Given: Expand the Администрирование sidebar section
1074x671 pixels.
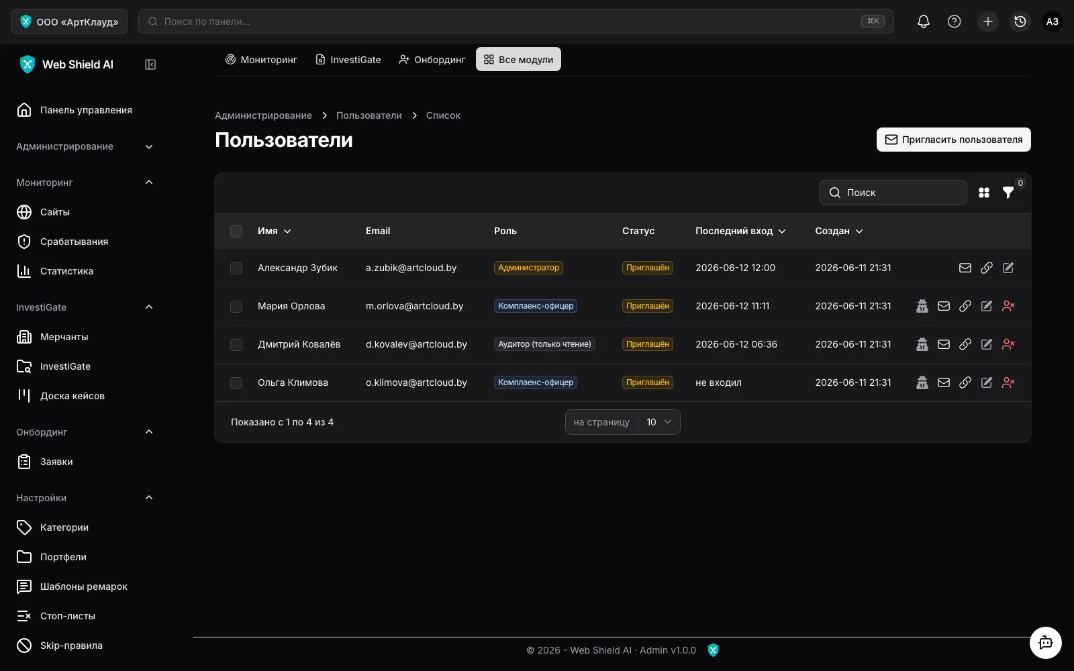Looking at the screenshot, I should (x=85, y=146).
